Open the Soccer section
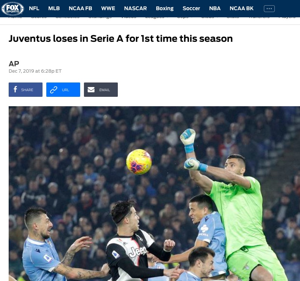Screen dimensions: 300x281 191,8
